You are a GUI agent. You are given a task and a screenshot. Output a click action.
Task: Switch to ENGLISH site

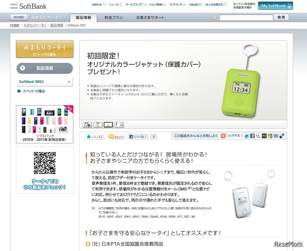click(x=196, y=4)
